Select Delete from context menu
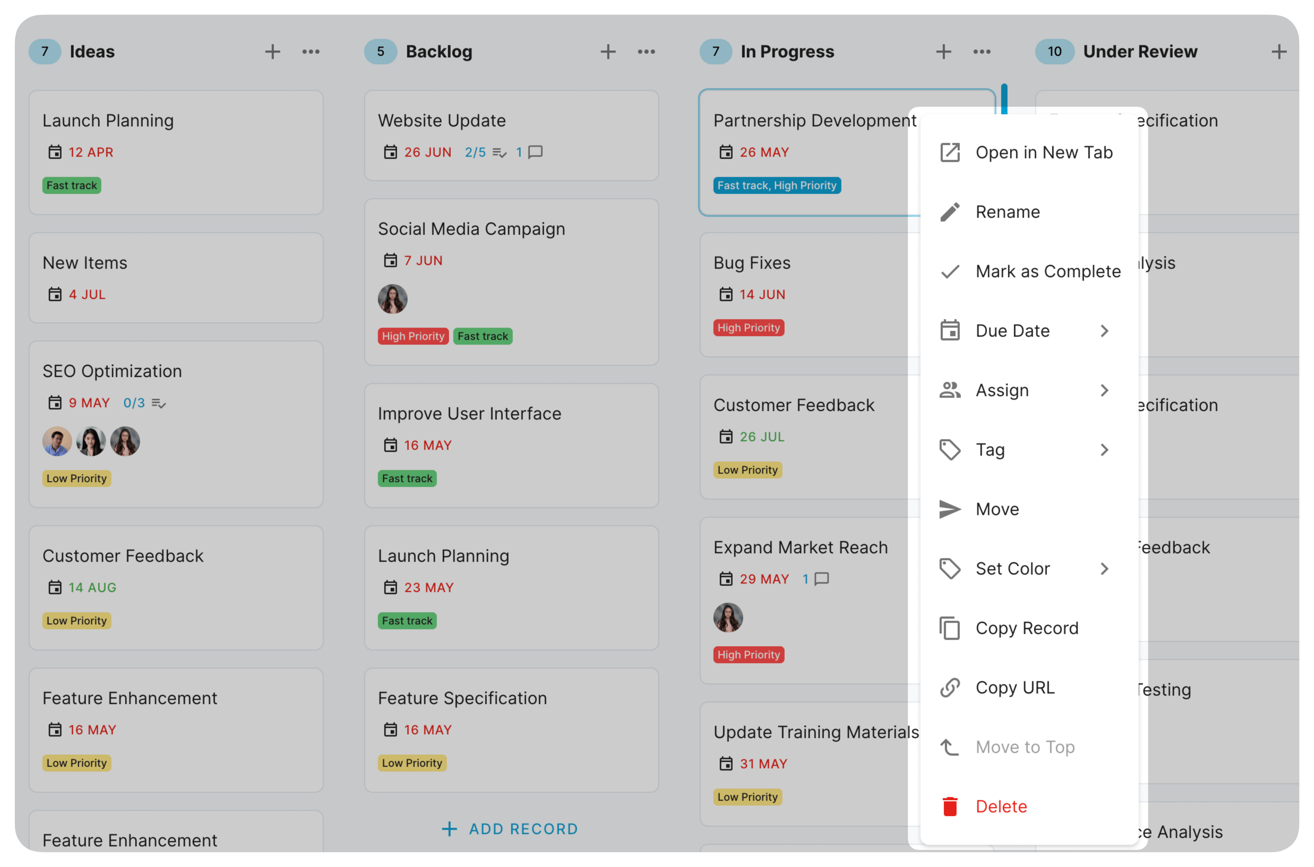Screen dimensions: 1314x867 pos(1029,806)
